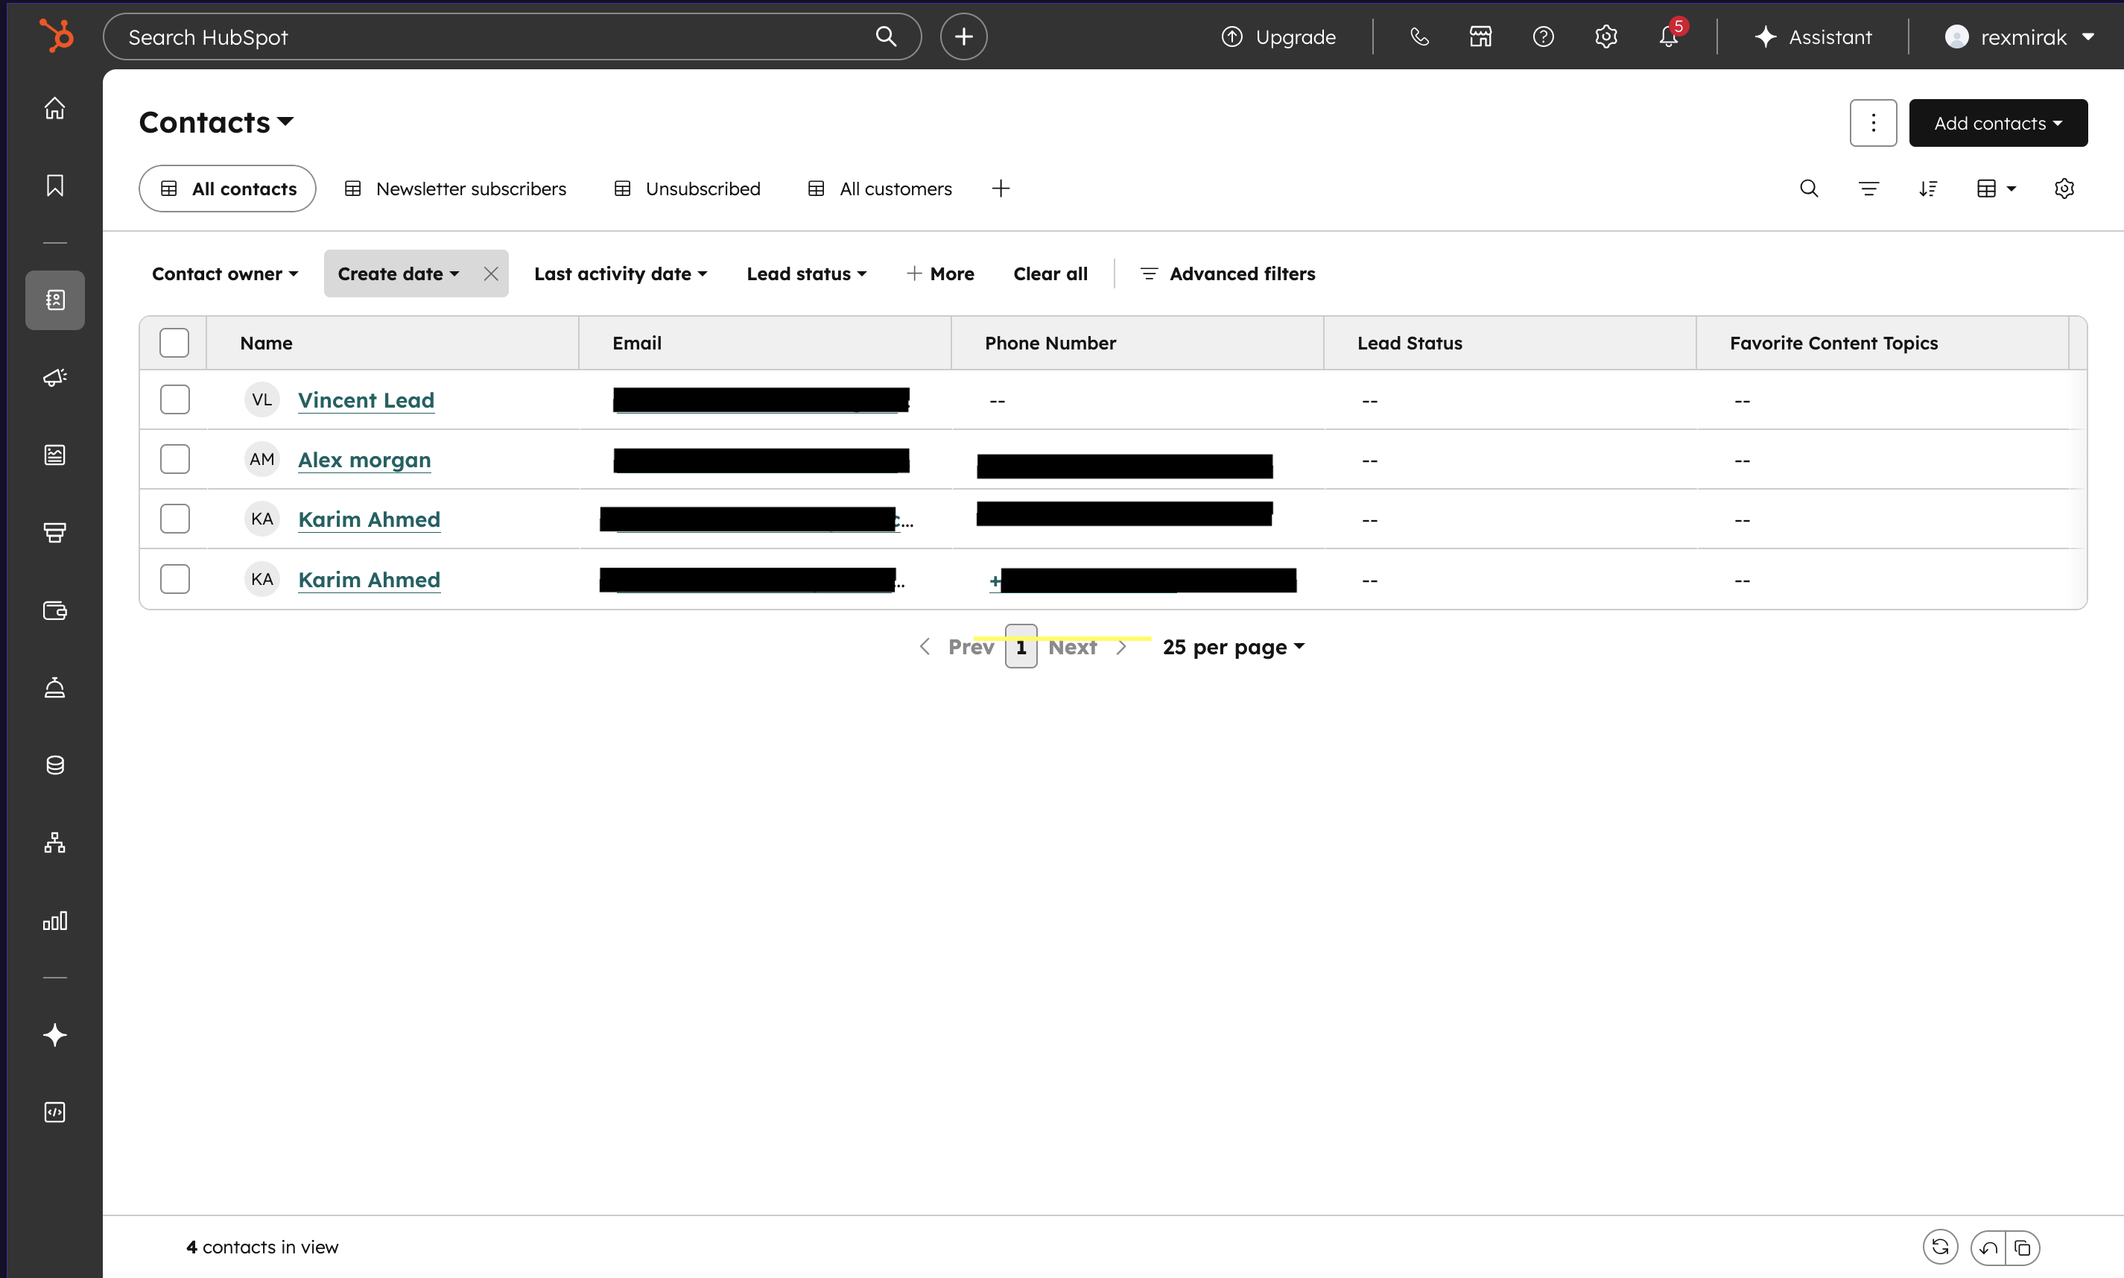Open the view settings gear above table
The height and width of the screenshot is (1278, 2124).
[x=2064, y=189]
